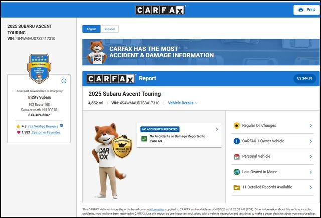Click the CARFAX 1-Owner badge icon

click(x=236, y=141)
